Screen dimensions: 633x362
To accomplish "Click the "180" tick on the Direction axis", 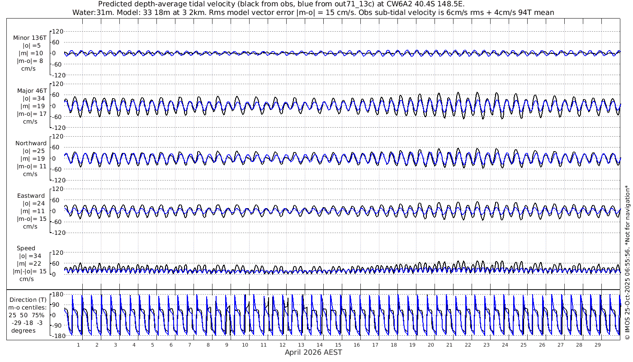I will point(57,295).
